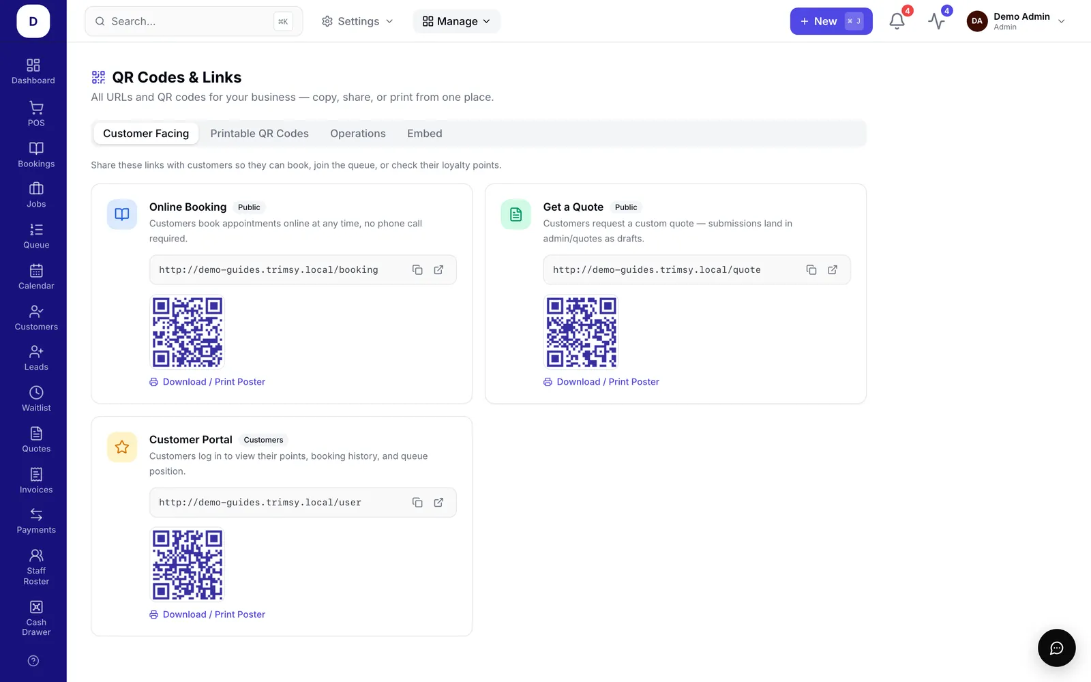This screenshot has width=1091, height=682.
Task: Download poster for Online Booking
Action: (207, 382)
